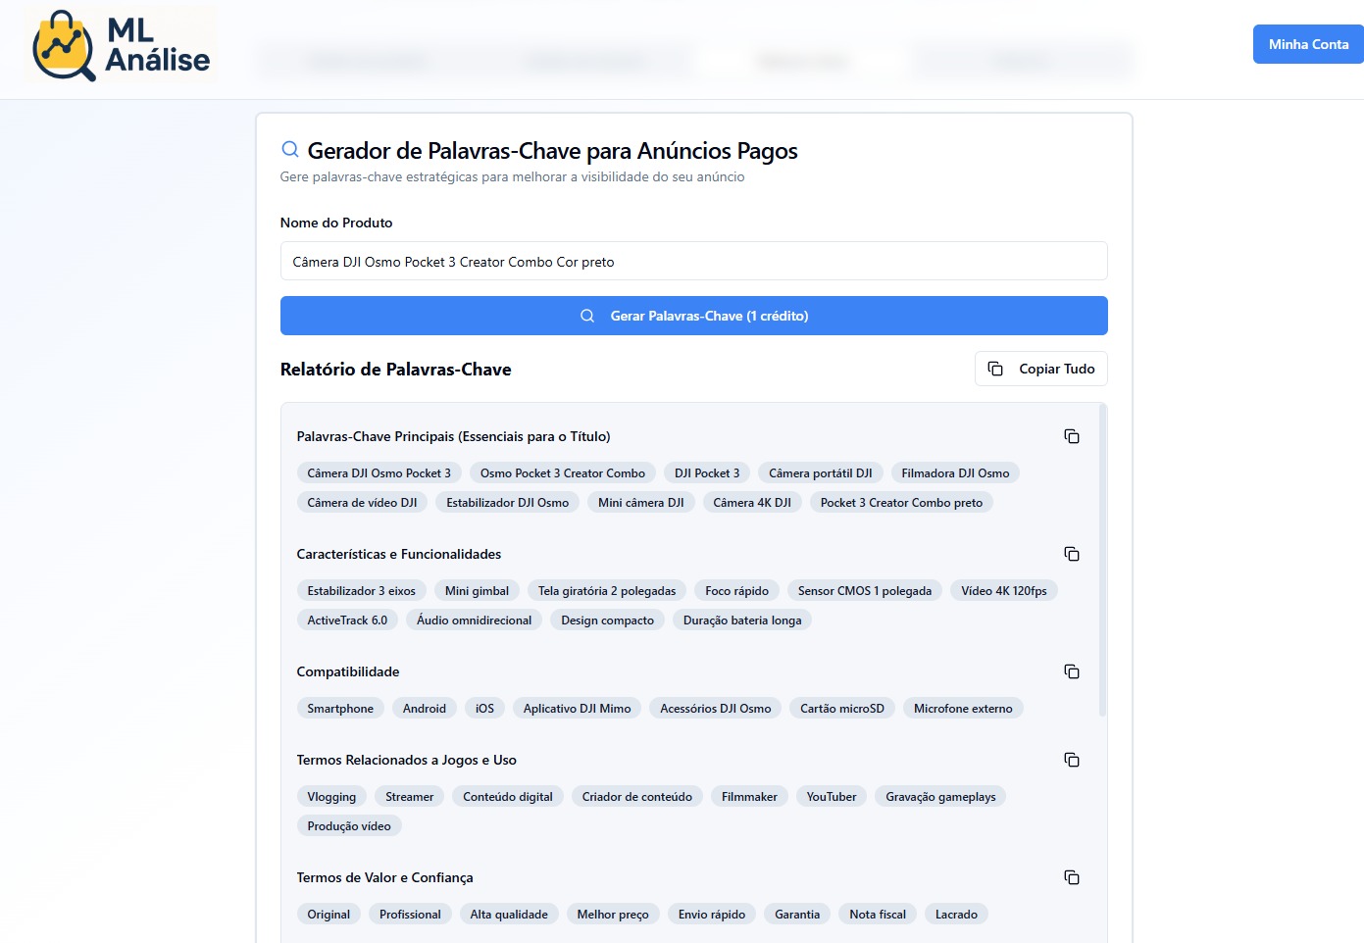
Task: Click Sensor CMOS 1 polegada tag
Action: 865,591
